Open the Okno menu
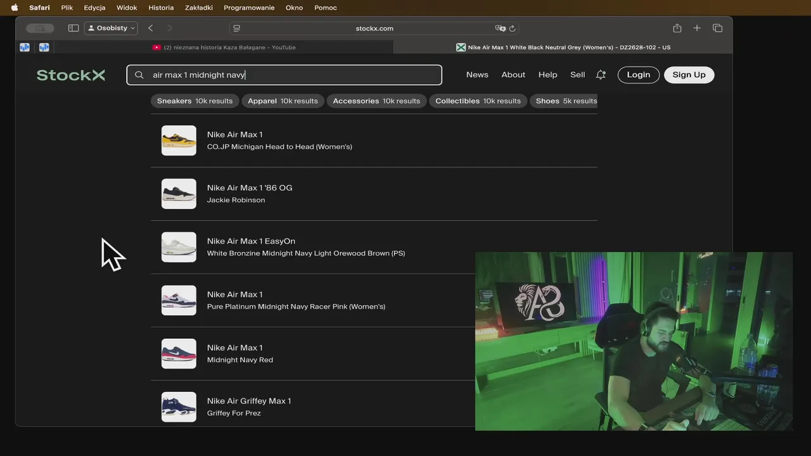811x456 pixels. coord(294,8)
